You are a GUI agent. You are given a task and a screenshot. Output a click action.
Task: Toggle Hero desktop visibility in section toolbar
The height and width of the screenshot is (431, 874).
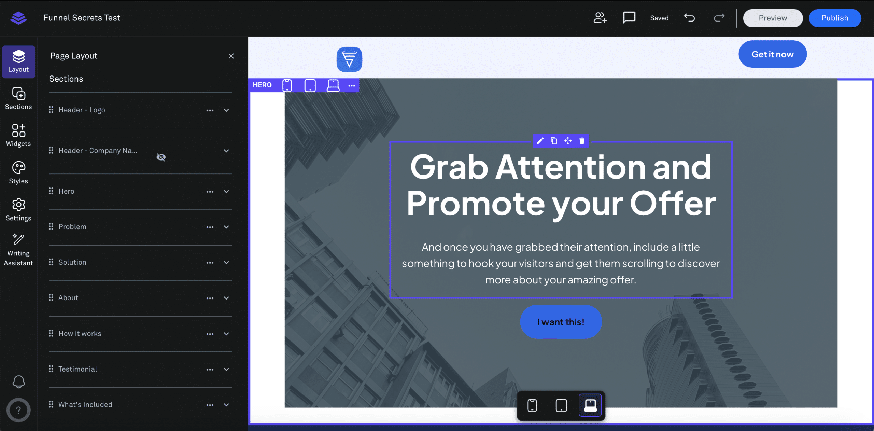coord(333,85)
